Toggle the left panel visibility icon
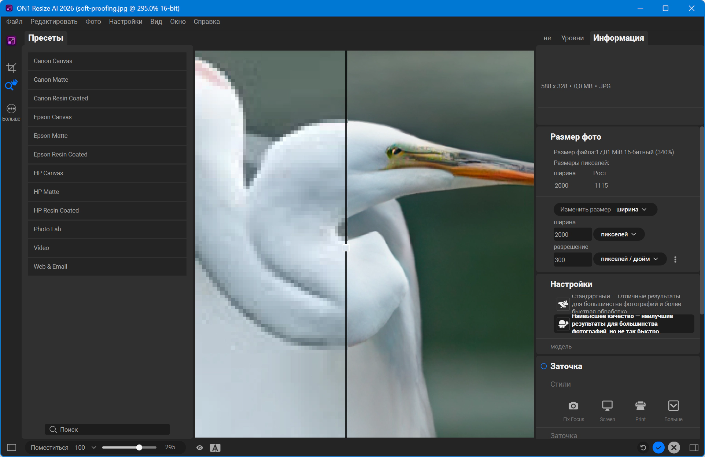Image resolution: width=705 pixels, height=457 pixels. click(x=12, y=447)
